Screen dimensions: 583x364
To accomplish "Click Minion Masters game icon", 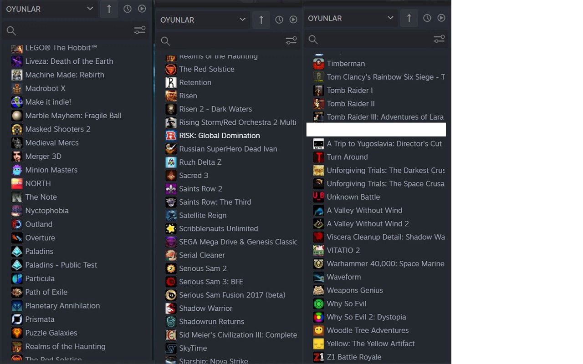I will pos(17,170).
